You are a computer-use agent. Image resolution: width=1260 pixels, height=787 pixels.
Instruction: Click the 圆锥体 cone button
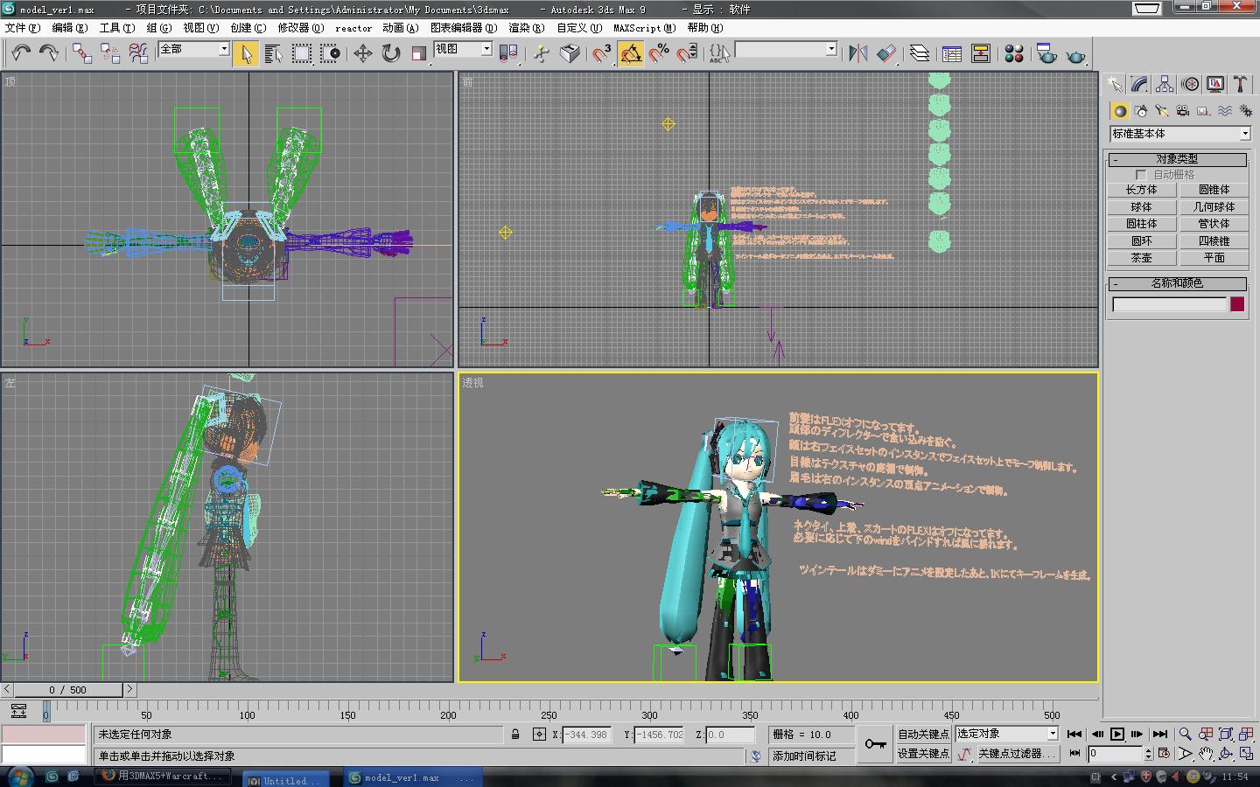pyautogui.click(x=1214, y=190)
